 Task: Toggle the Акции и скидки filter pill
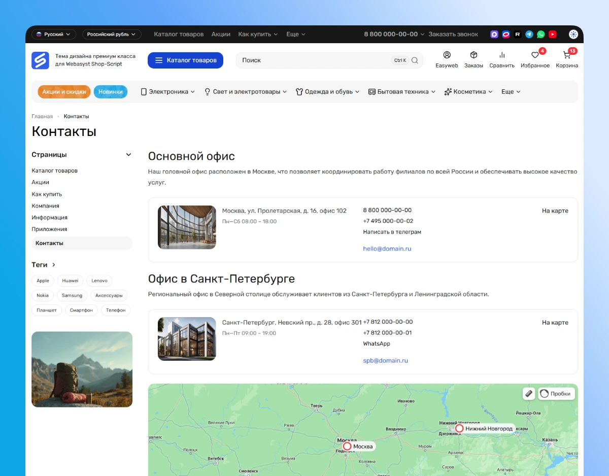pos(64,91)
